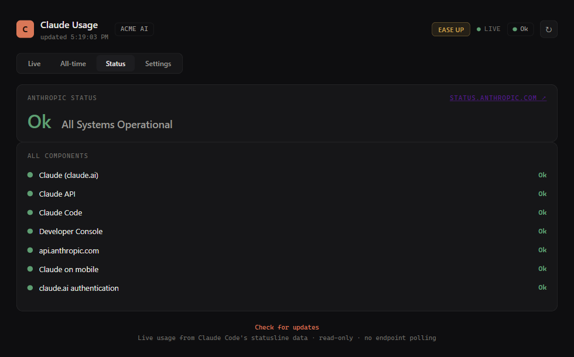Click the status dot next to Claude Code
Screen dimensions: 574x357
(x=30, y=212)
